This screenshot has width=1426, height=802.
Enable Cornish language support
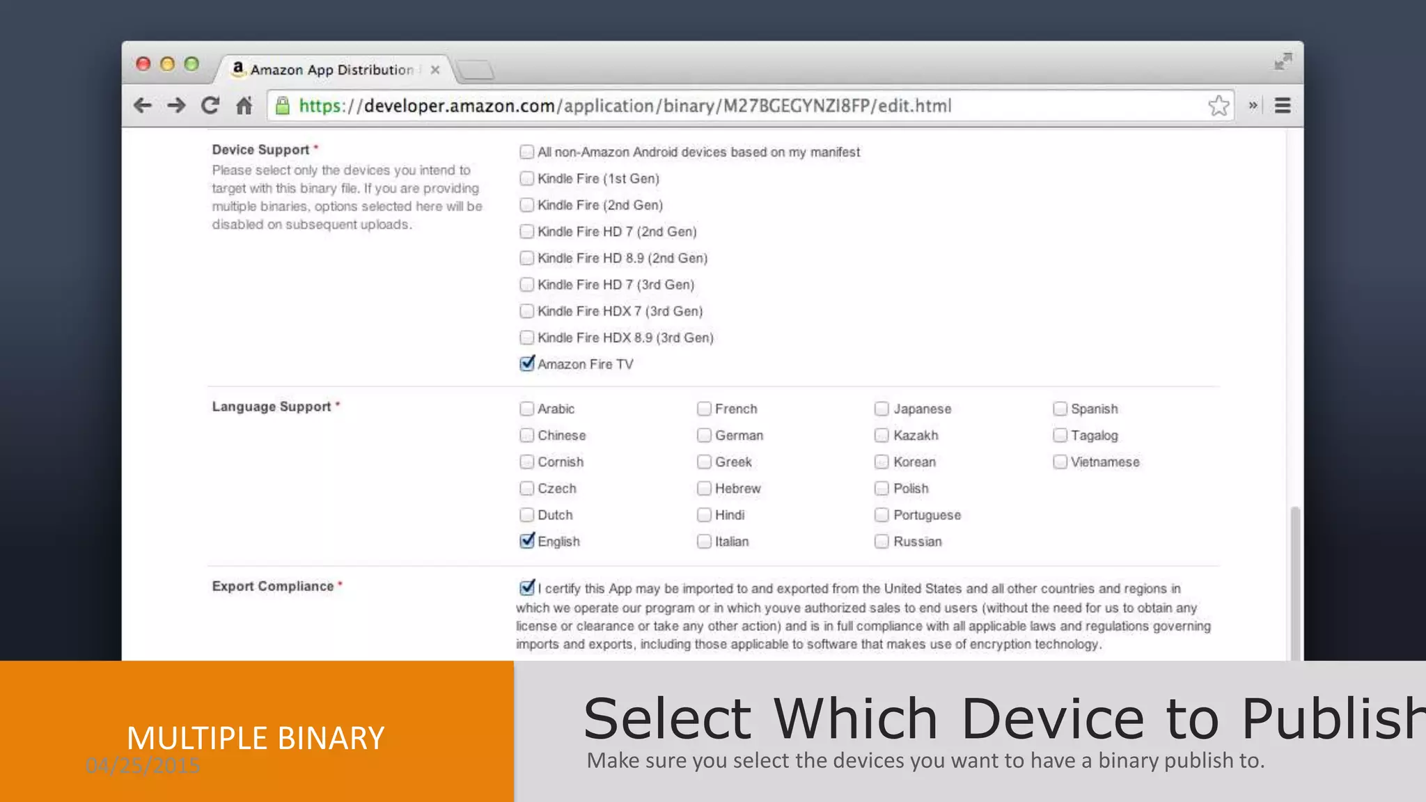(x=527, y=462)
